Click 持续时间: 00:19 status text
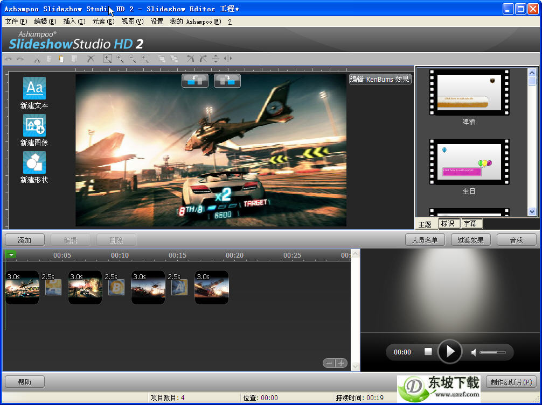Viewport: 542px width, 405px height. (x=360, y=398)
